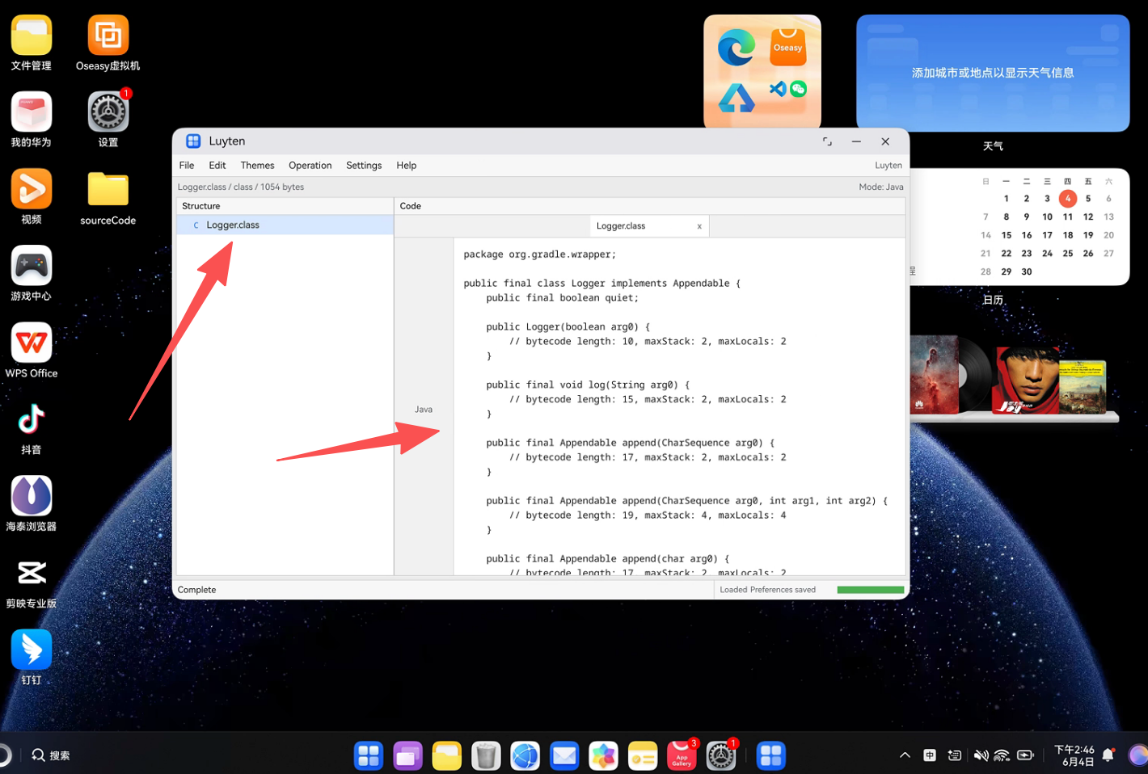Open 视频 desktop icon
The image size is (1148, 774).
point(32,196)
